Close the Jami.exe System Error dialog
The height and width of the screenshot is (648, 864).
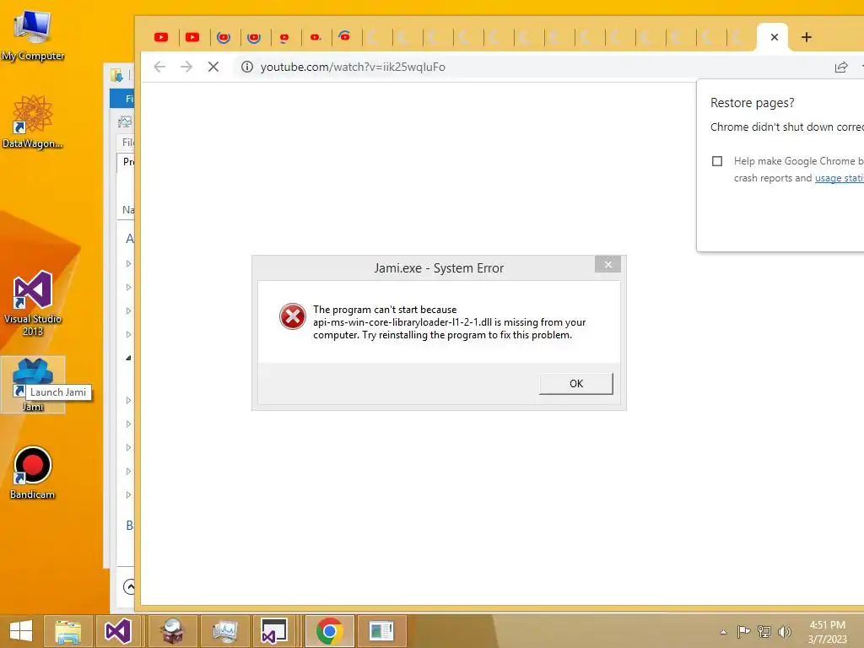[607, 264]
